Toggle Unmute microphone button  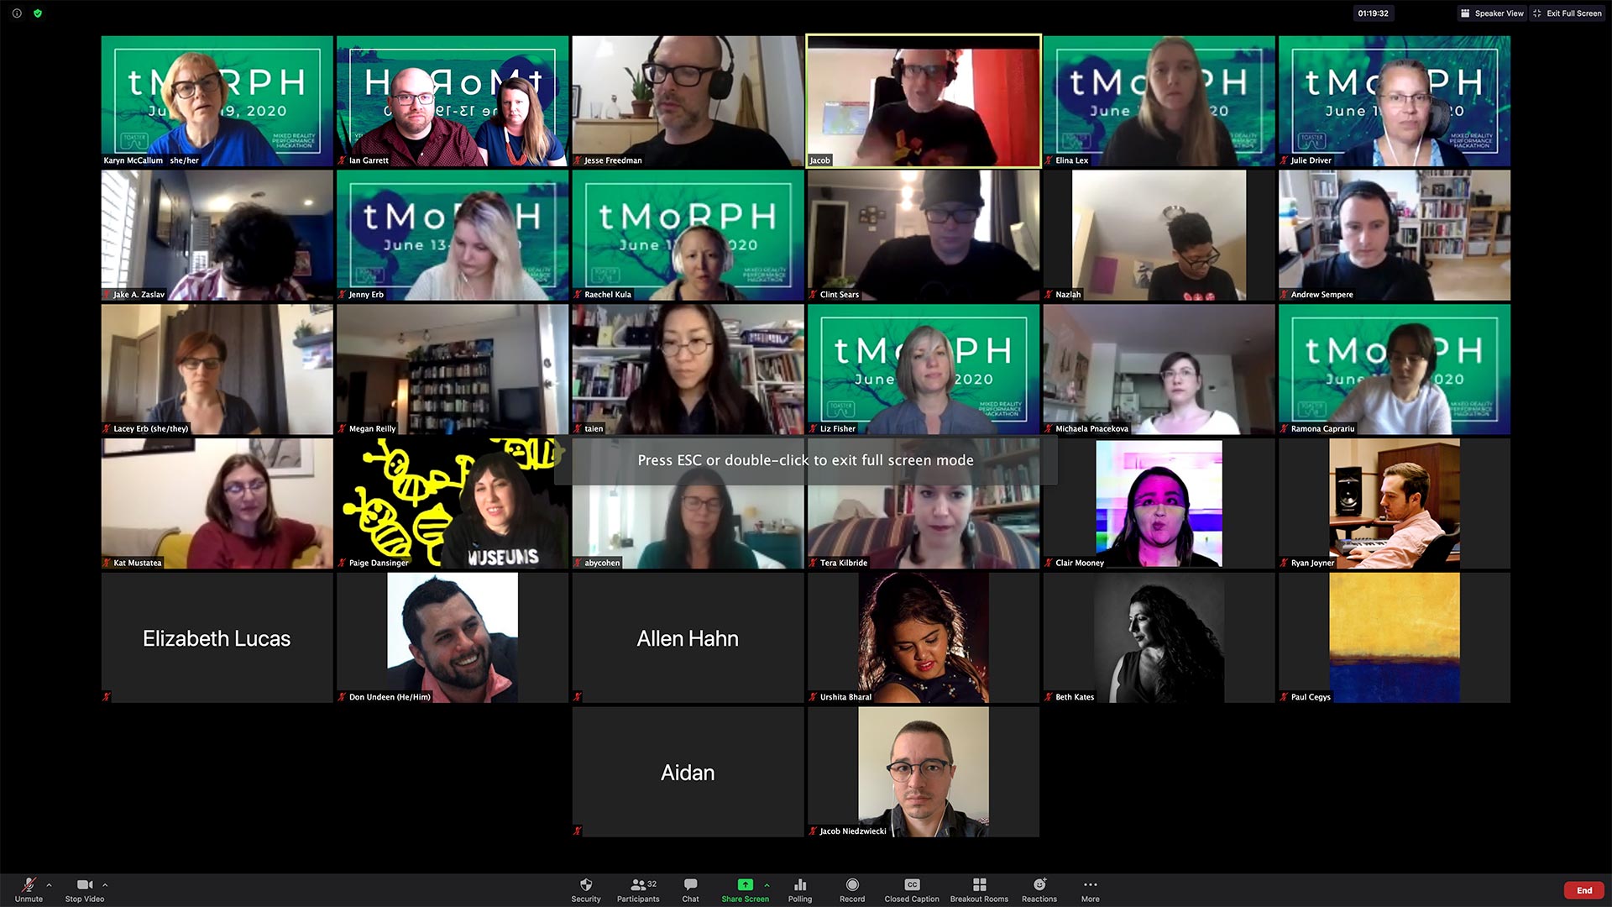point(25,887)
